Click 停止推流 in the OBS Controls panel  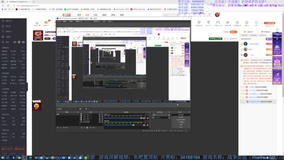click(181, 115)
